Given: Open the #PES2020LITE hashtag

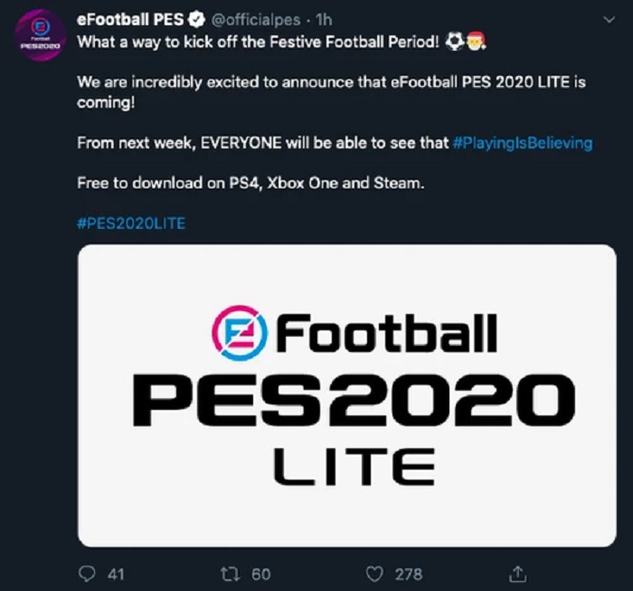Looking at the screenshot, I should [131, 223].
